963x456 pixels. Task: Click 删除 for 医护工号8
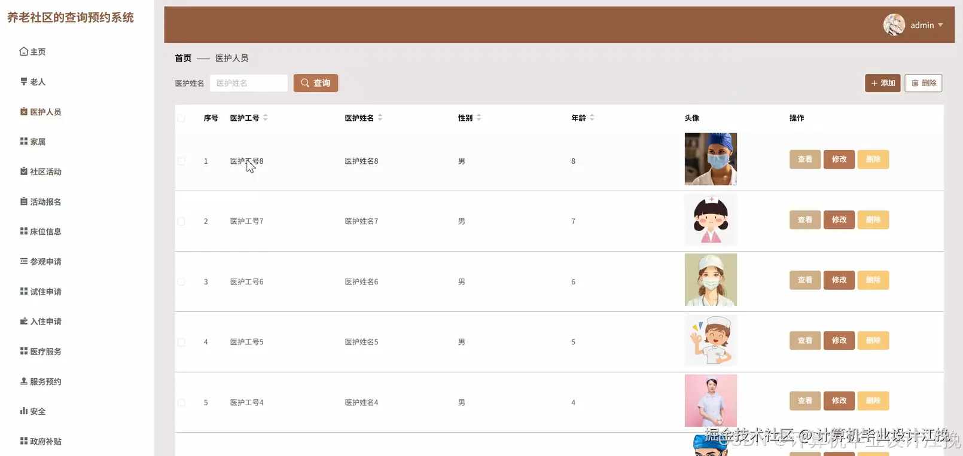[x=873, y=160]
